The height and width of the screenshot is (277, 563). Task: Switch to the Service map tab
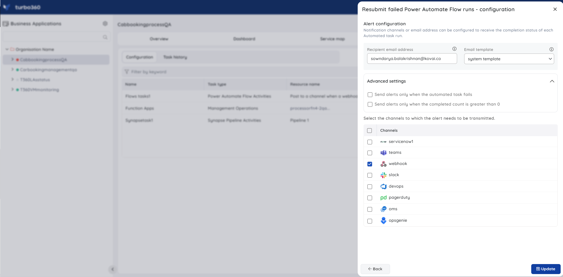coord(332,39)
